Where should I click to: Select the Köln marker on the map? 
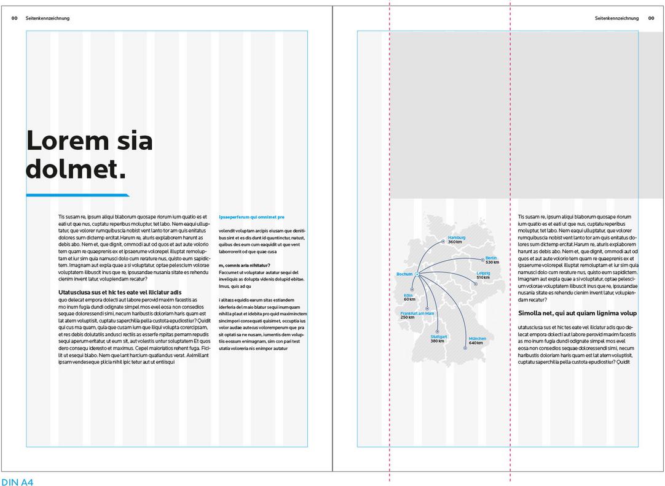[412, 288]
